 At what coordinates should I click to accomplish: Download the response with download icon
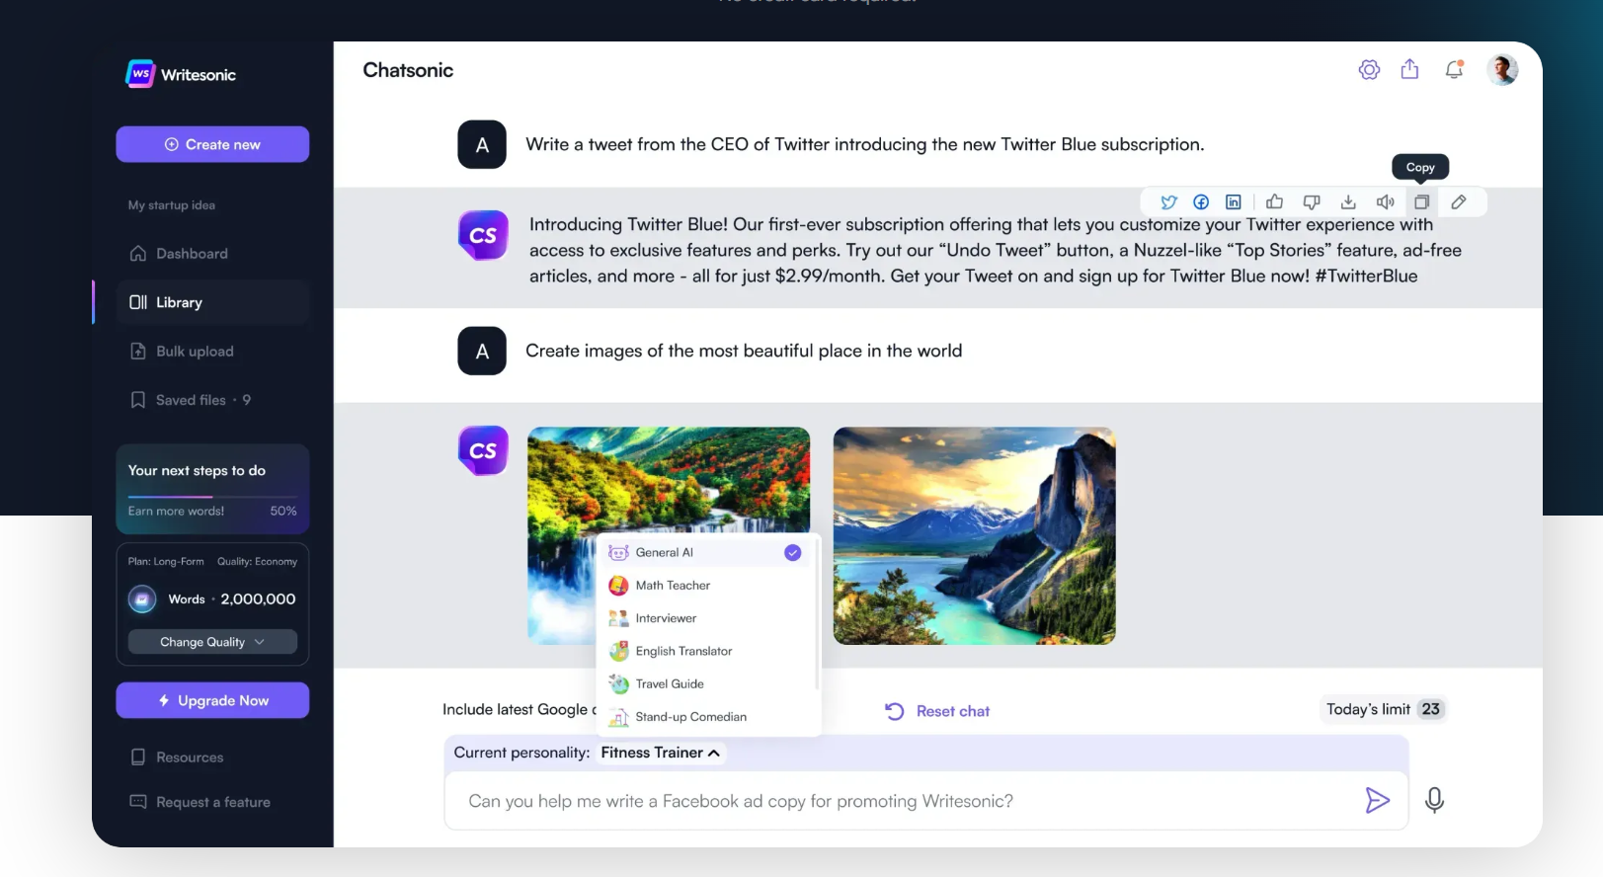point(1348,201)
